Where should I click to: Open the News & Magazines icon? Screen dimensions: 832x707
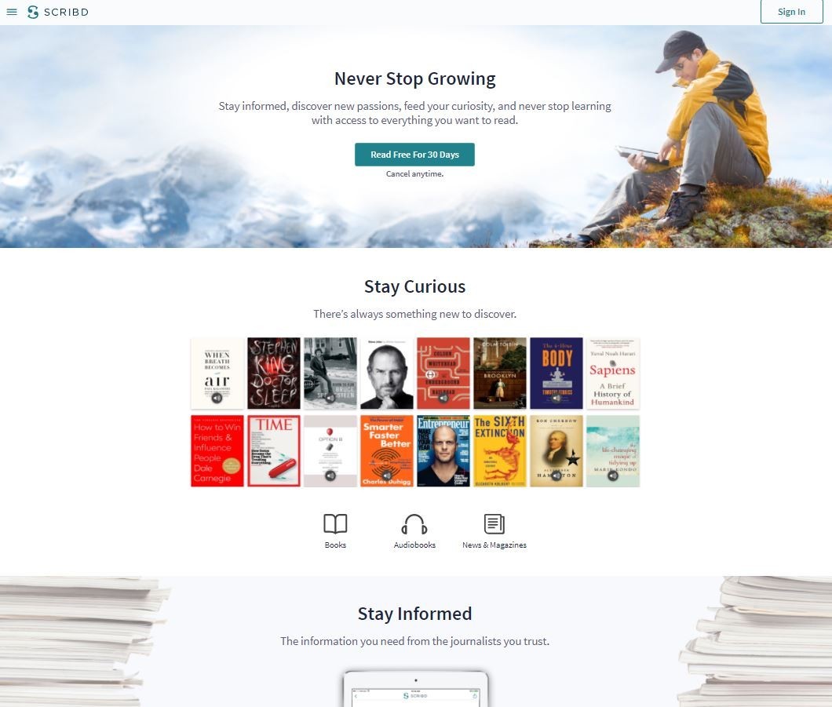(494, 524)
